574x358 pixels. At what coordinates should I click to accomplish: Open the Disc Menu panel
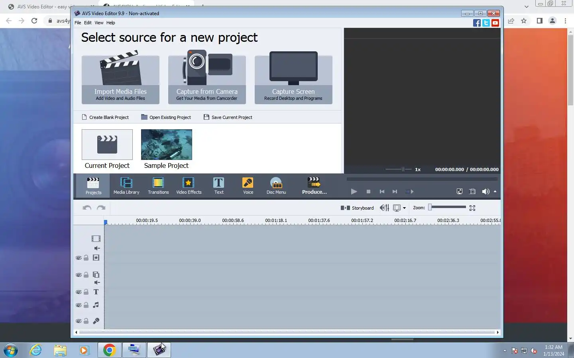276,186
